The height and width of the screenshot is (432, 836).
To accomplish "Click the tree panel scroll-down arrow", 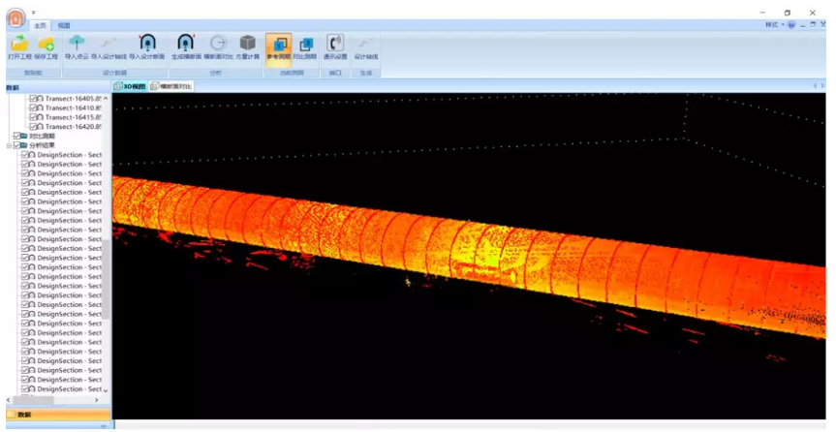I will click(106, 389).
